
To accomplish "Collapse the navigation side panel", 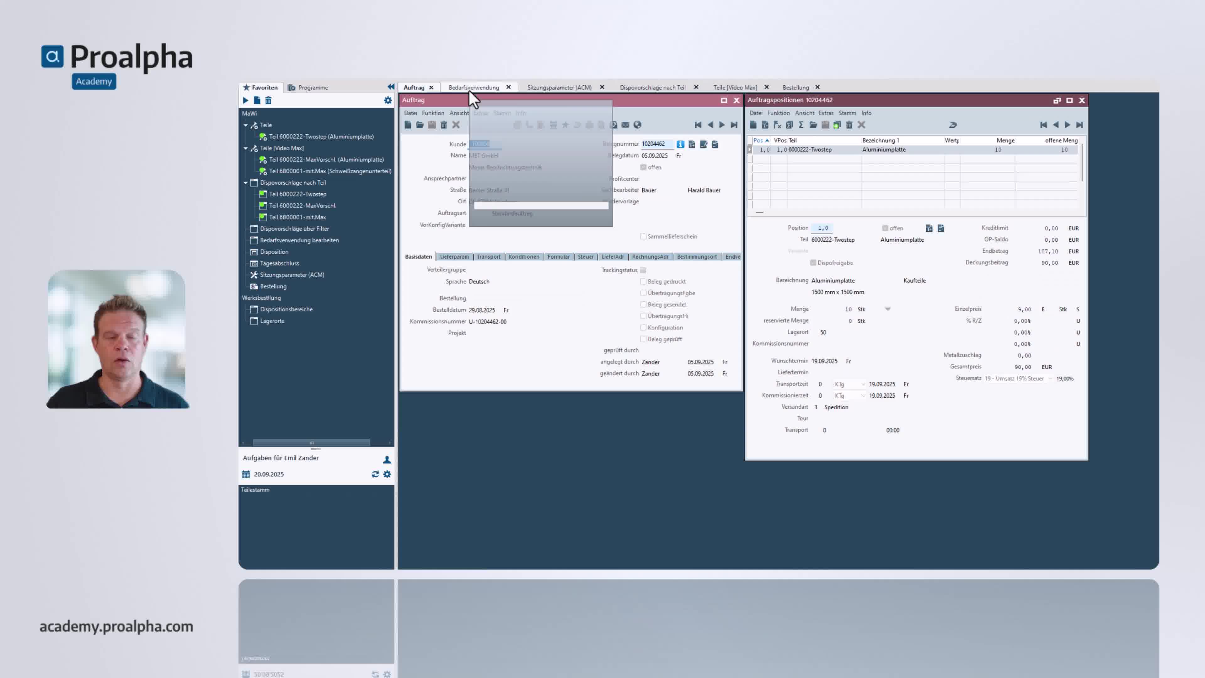I will coord(391,87).
